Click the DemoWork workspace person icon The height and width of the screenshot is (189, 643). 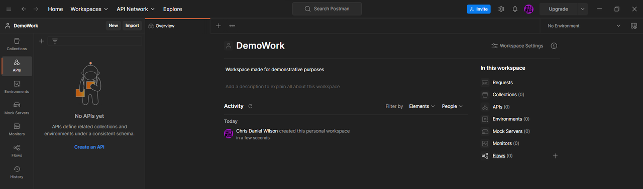click(229, 46)
